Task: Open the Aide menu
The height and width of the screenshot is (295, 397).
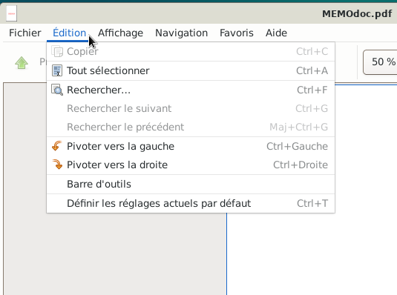Action: (276, 33)
